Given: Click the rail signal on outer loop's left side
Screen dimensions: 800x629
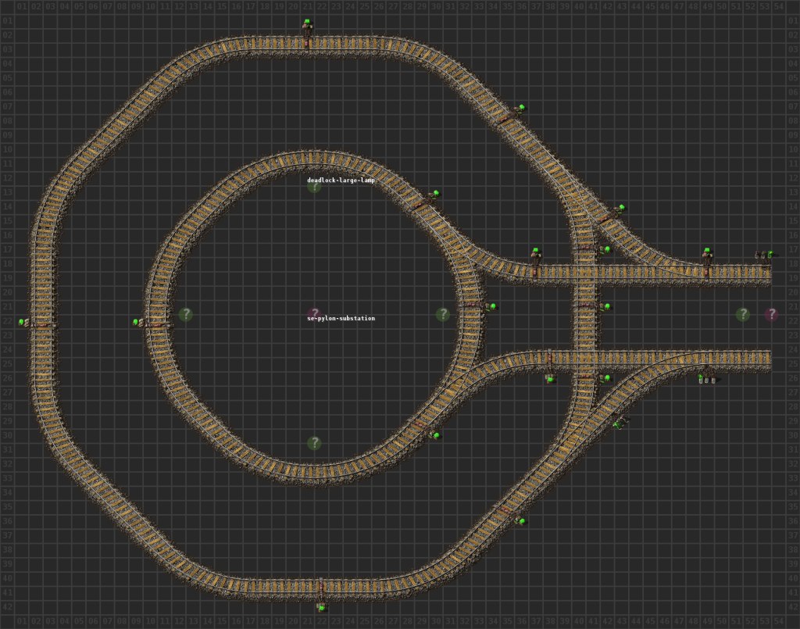Looking at the screenshot, I should pos(23,322).
